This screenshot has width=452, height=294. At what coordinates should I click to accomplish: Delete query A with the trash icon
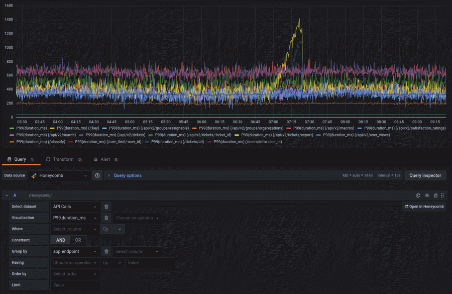[435, 195]
